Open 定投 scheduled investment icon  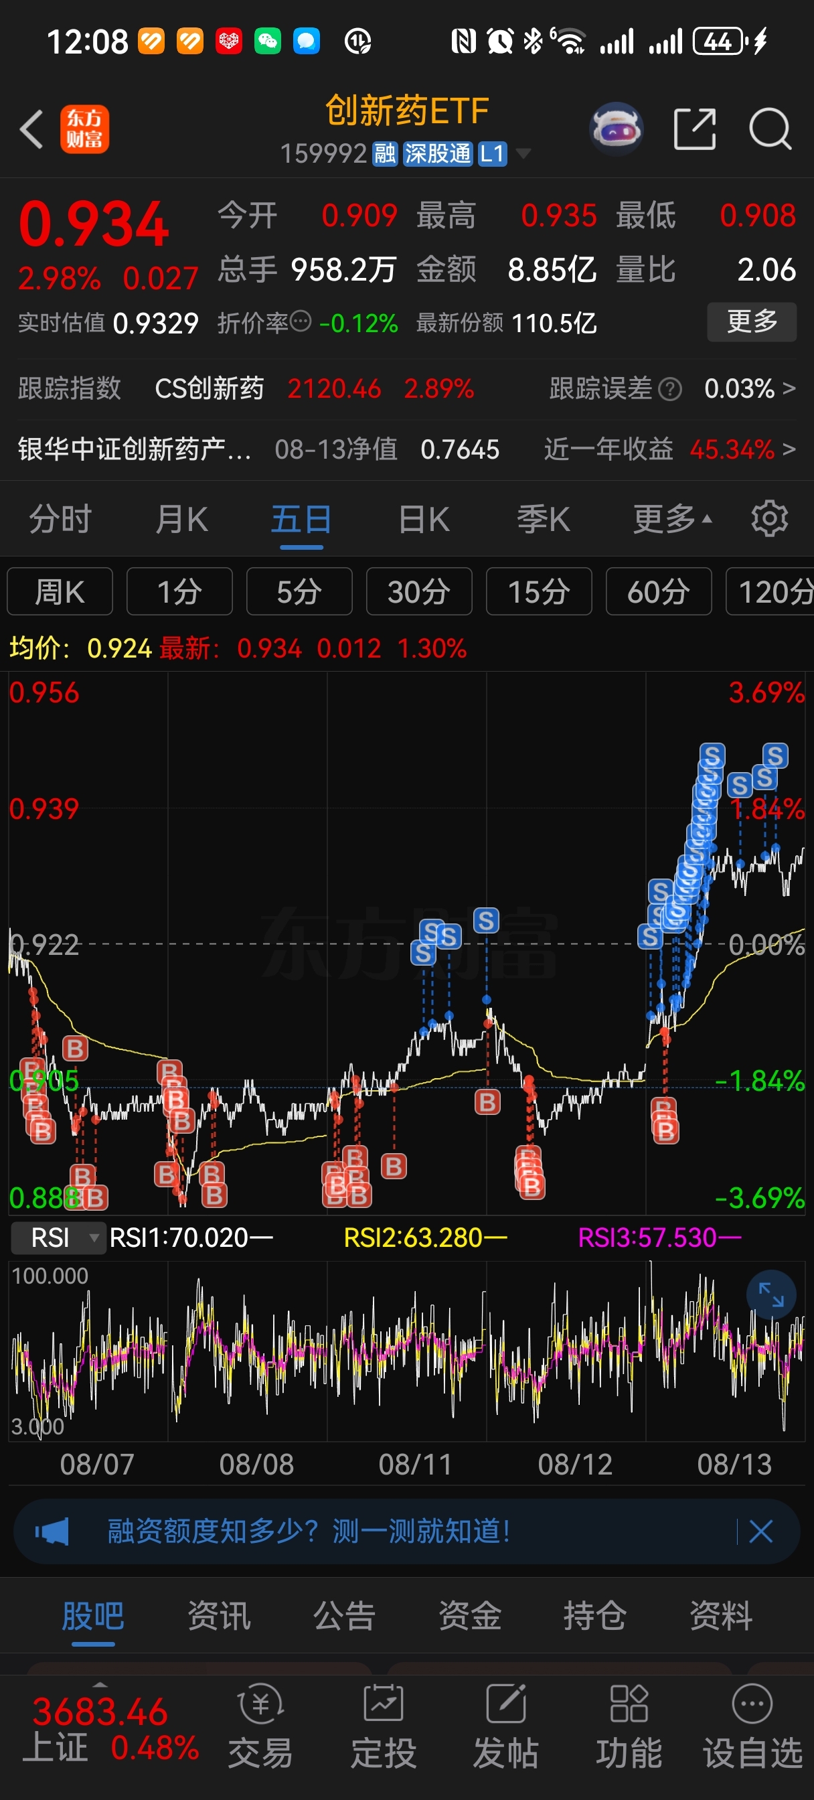(x=384, y=1726)
